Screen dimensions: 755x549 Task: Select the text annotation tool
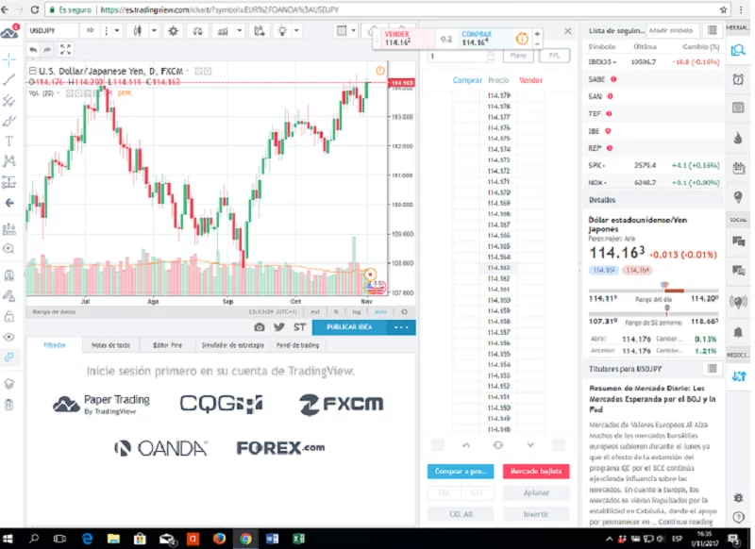pyautogui.click(x=9, y=141)
